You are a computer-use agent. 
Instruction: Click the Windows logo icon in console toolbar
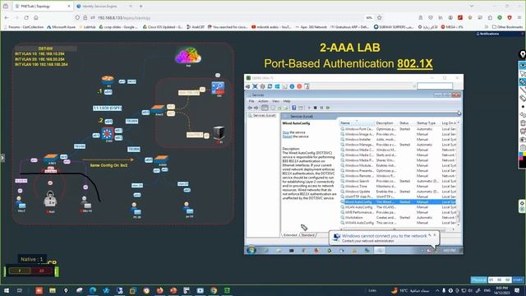point(277,86)
